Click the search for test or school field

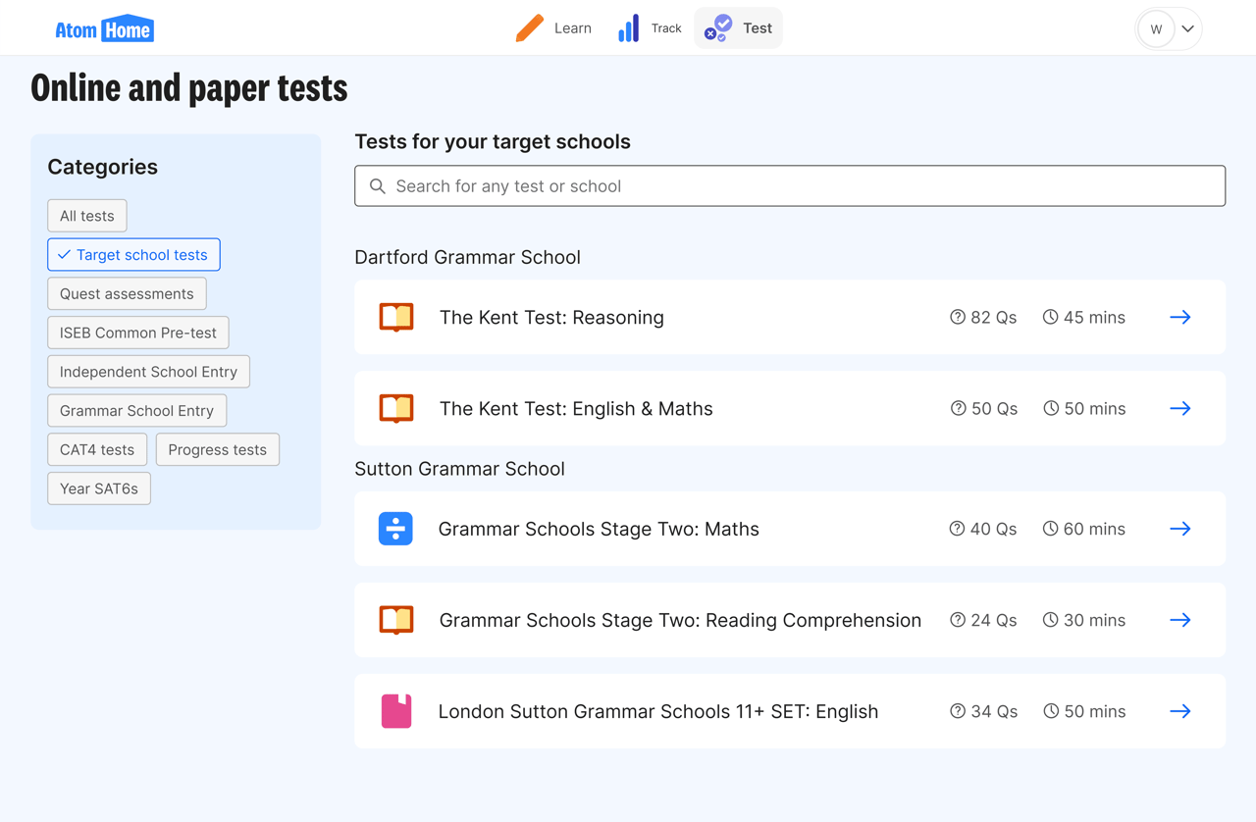790,186
